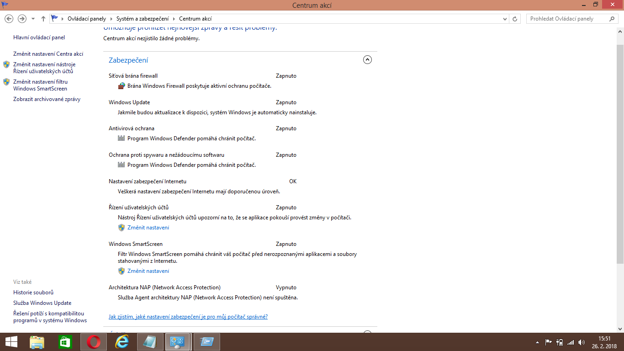The height and width of the screenshot is (351, 624).
Task: Click the text Centrum akcí nezjistilo žádné problémy
Action: (x=152, y=38)
